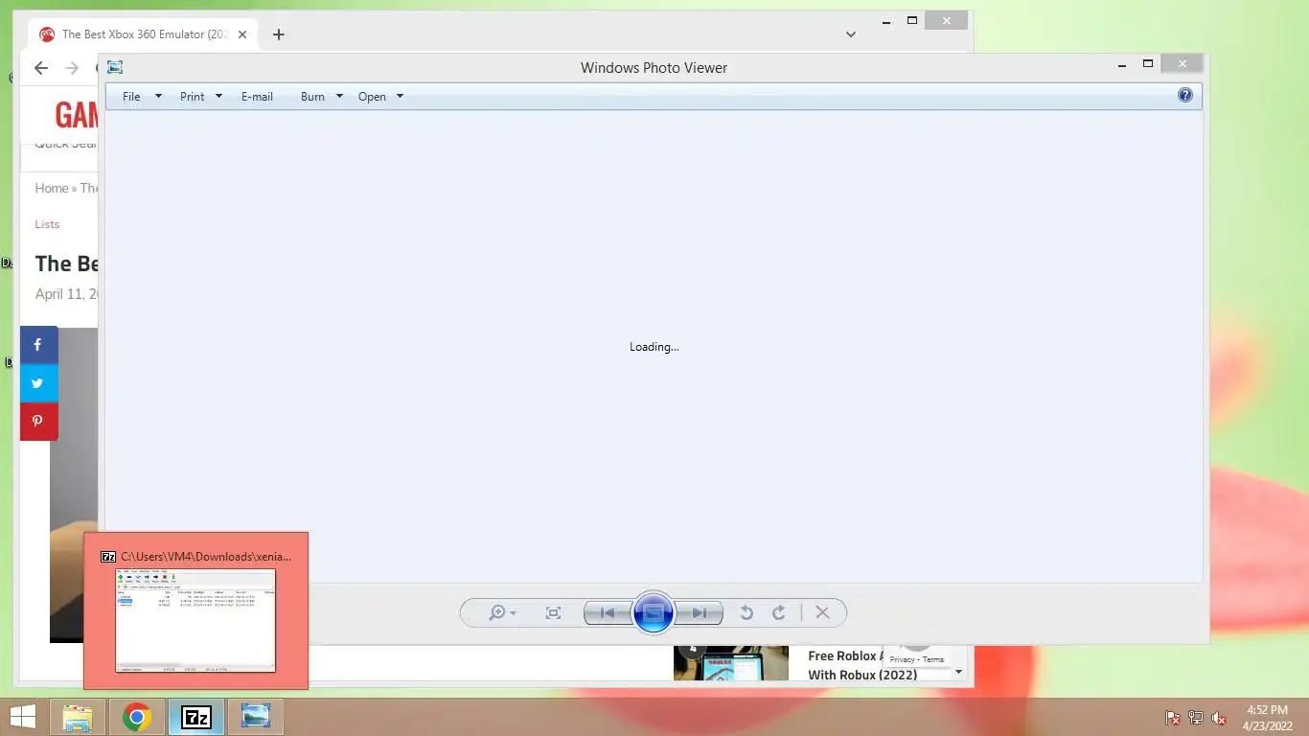The height and width of the screenshot is (736, 1309).
Task: Click the 7-Zip window preview thumbnail
Action: point(195,620)
